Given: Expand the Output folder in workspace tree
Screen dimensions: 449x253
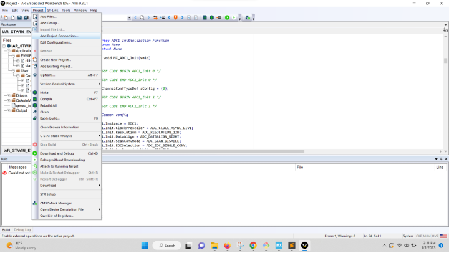Looking at the screenshot, I should 9,110.
